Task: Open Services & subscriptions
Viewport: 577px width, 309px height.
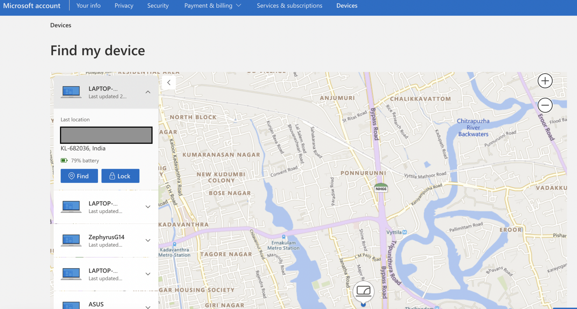Action: point(289,6)
